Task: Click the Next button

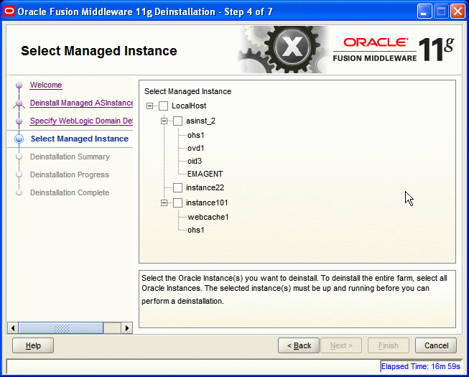Action: pos(341,345)
